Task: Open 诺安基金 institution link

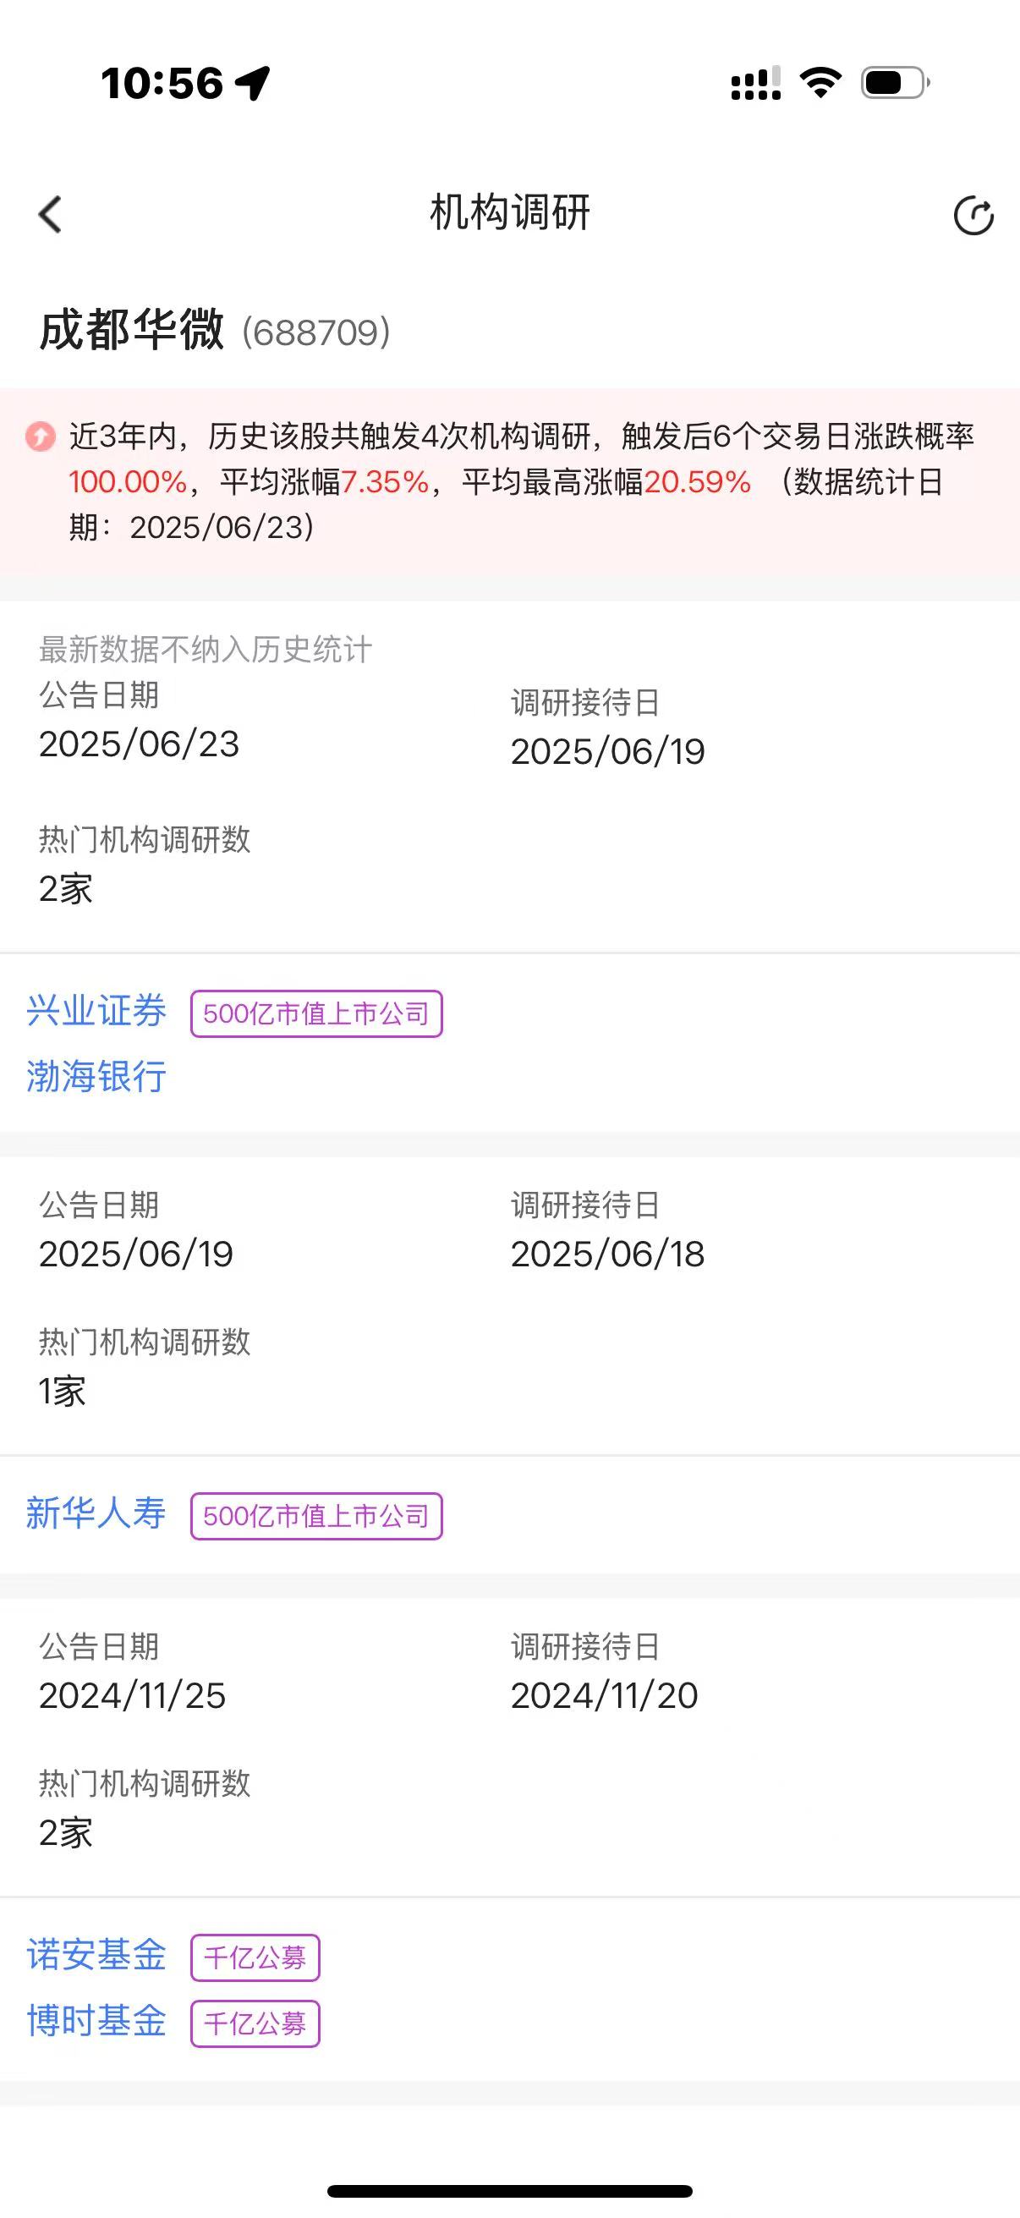Action: (96, 1955)
